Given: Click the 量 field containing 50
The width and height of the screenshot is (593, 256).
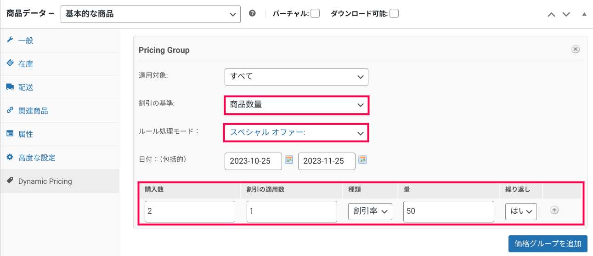Looking at the screenshot, I should [x=449, y=211].
